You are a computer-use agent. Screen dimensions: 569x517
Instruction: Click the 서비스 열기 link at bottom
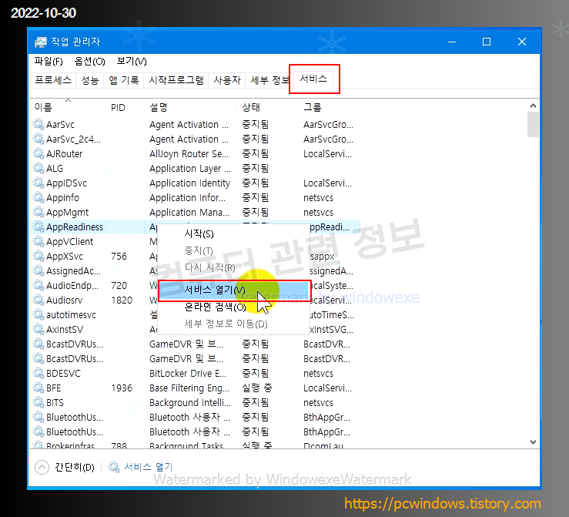point(149,467)
